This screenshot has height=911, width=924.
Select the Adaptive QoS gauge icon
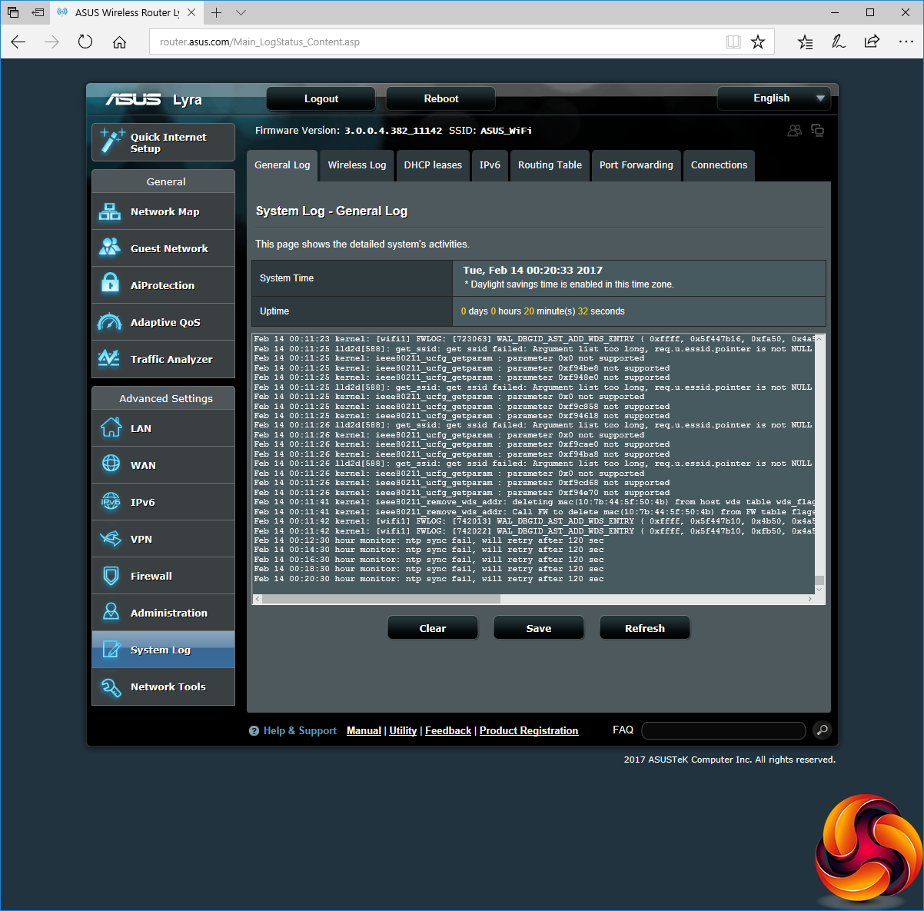click(110, 322)
